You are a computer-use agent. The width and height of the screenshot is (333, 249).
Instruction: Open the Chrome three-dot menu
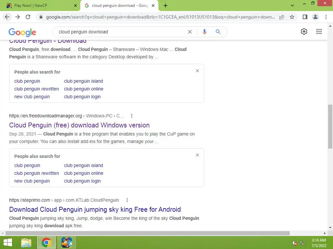[x=326, y=17]
